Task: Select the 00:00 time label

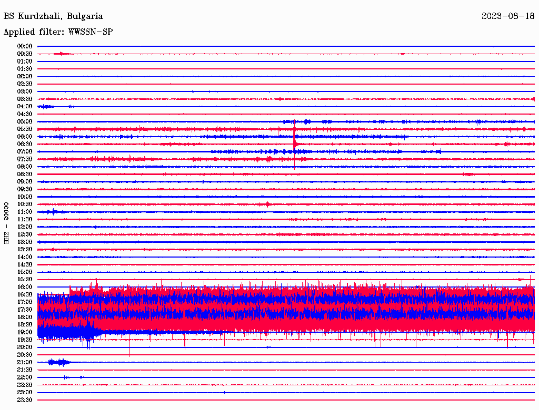Action: (25, 46)
